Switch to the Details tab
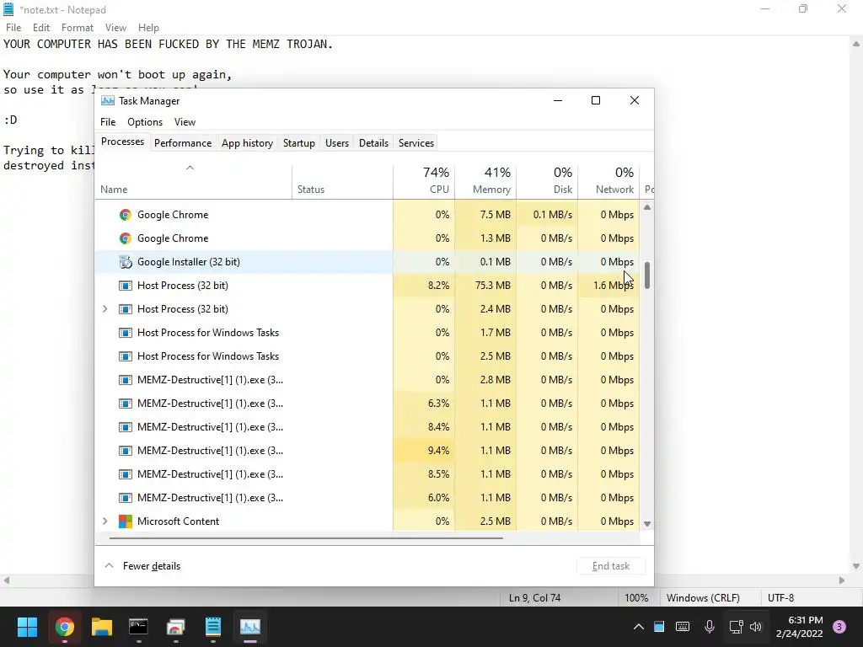Image resolution: width=863 pixels, height=647 pixels. point(373,143)
